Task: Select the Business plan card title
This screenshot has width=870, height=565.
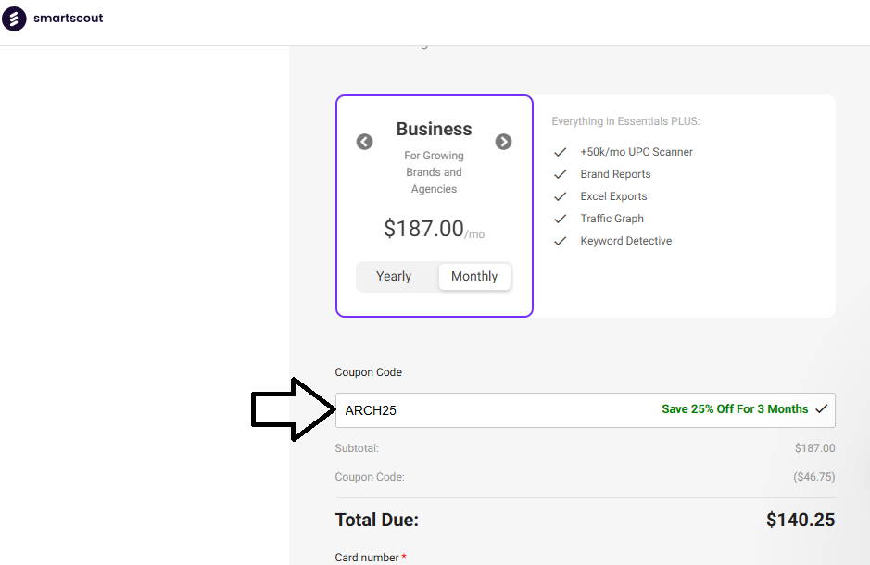Action: pyautogui.click(x=434, y=129)
